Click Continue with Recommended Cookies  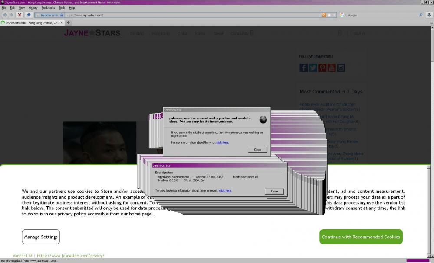click(x=361, y=237)
